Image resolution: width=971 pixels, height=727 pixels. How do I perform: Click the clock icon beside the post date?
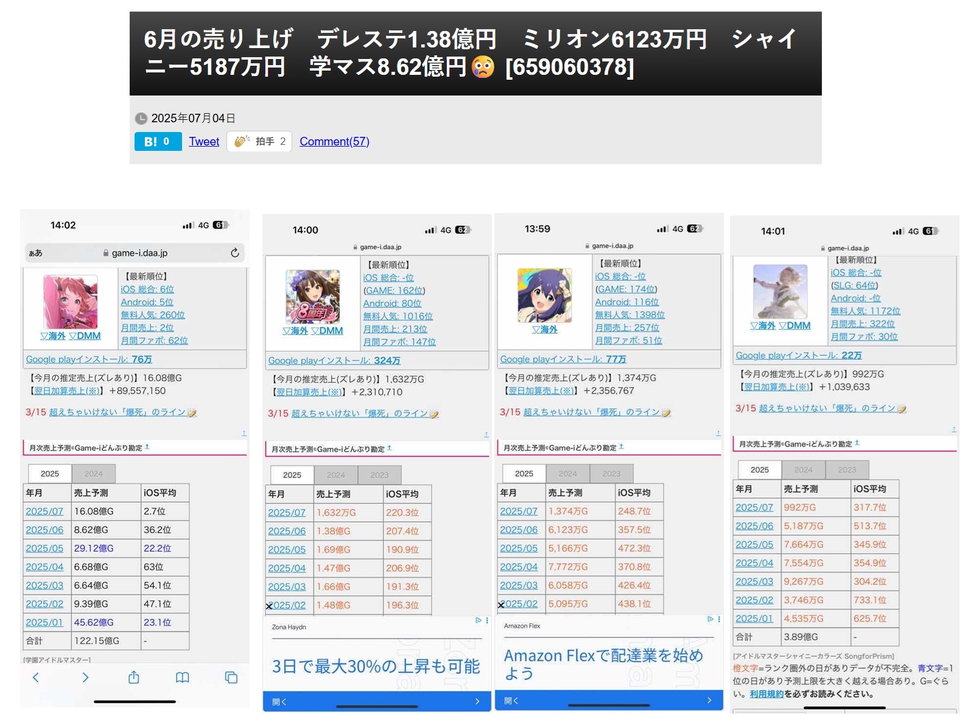tap(141, 118)
